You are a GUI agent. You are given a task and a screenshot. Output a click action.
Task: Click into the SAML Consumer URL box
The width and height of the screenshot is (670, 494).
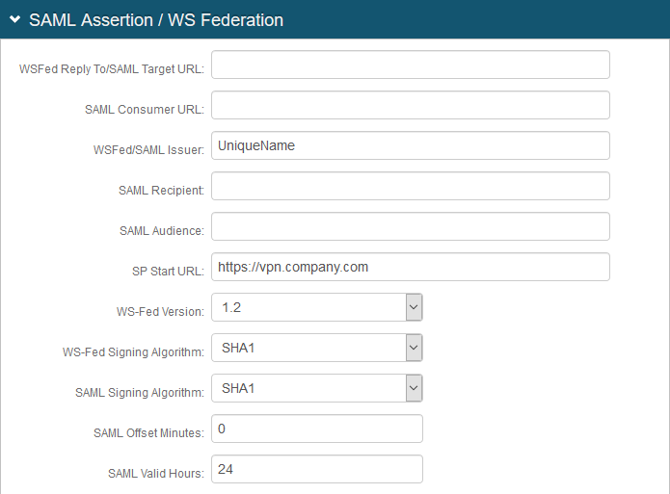410,105
